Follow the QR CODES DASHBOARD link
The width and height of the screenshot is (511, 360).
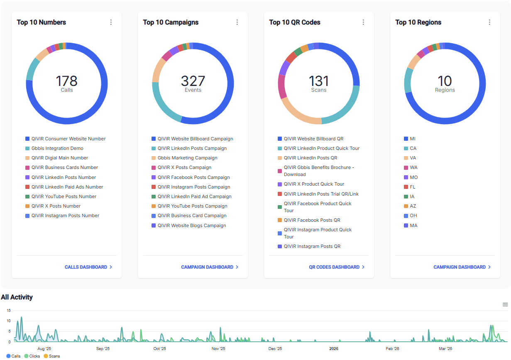pyautogui.click(x=334, y=267)
